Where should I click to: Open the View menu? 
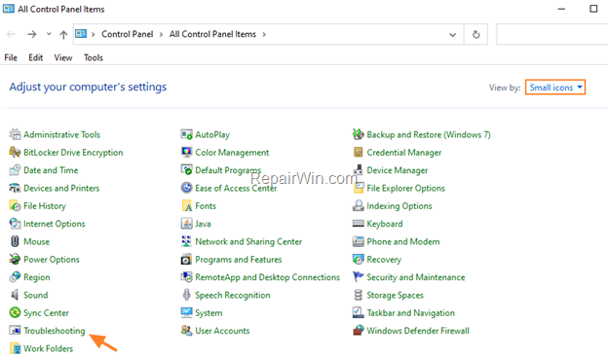[63, 57]
